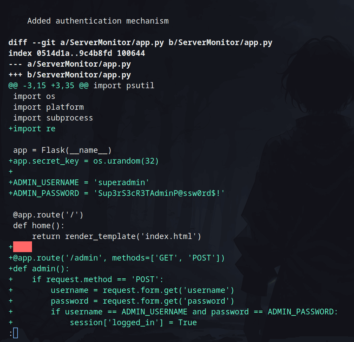Click the app.secret_key os.urandom(32) line
Screen dimensions: 354x342
pyautogui.click(x=84, y=161)
